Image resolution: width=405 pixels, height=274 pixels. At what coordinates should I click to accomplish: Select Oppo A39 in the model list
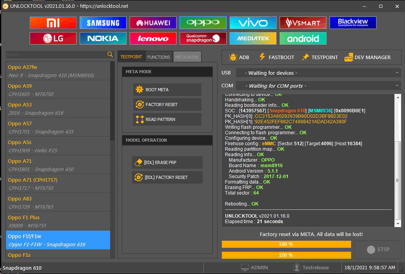tap(58, 90)
